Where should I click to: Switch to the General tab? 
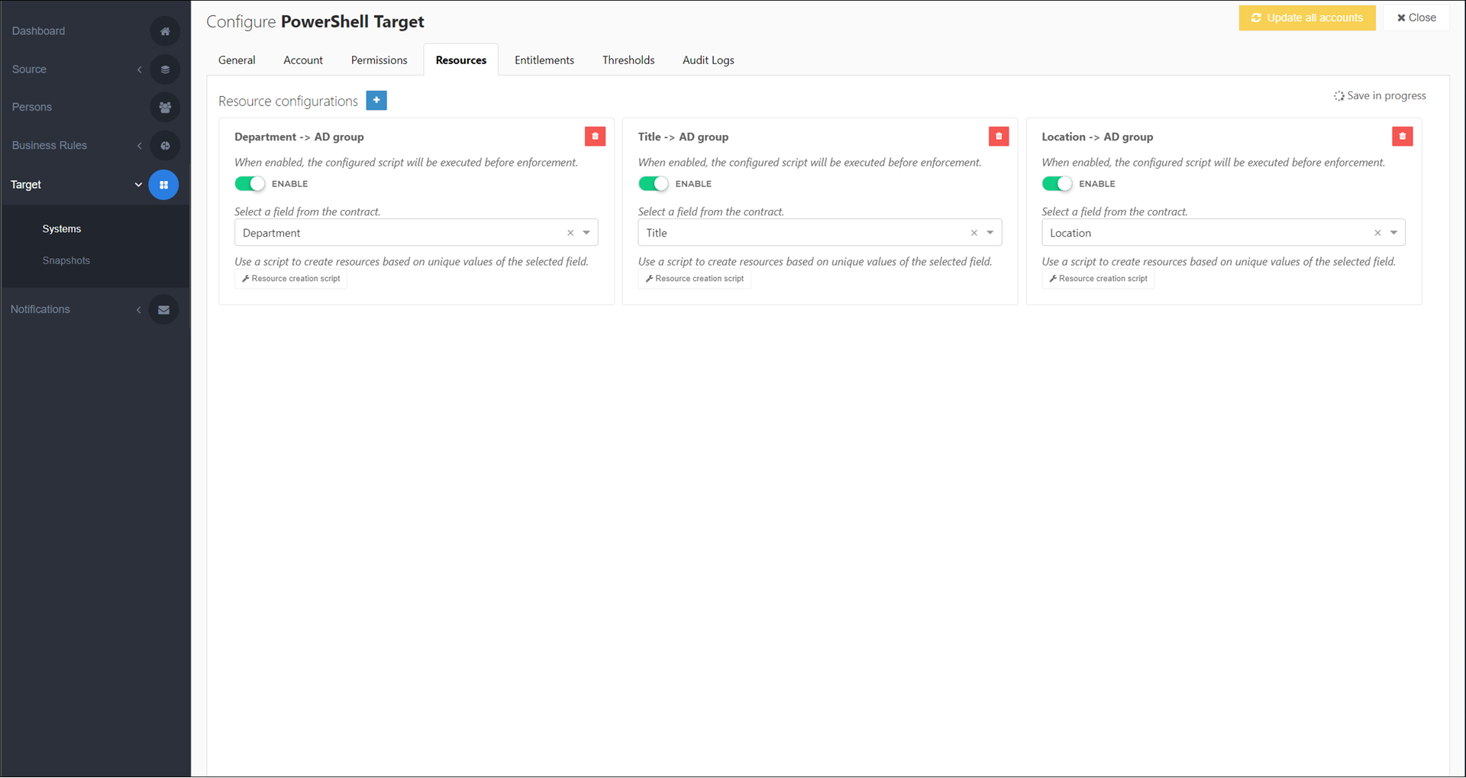(x=237, y=60)
